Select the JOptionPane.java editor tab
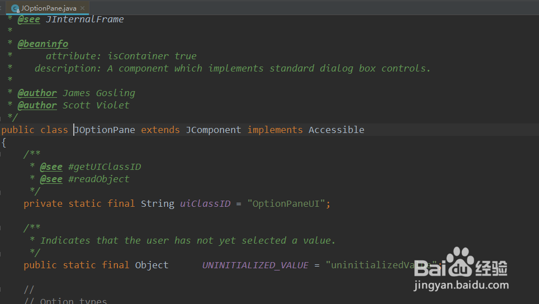 (49, 8)
